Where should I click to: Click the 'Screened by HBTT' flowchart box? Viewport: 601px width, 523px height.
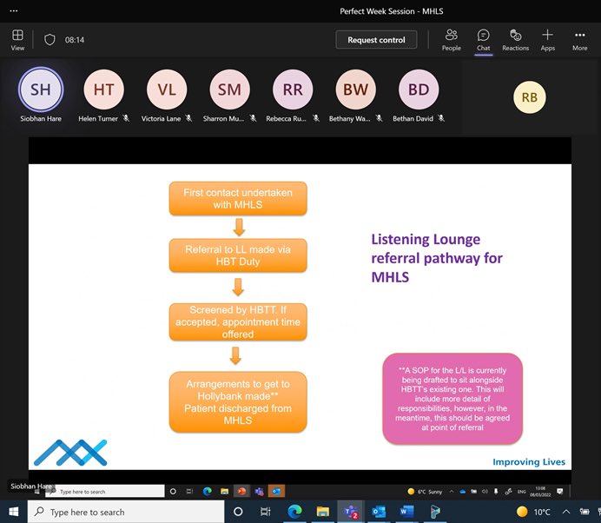(x=238, y=321)
